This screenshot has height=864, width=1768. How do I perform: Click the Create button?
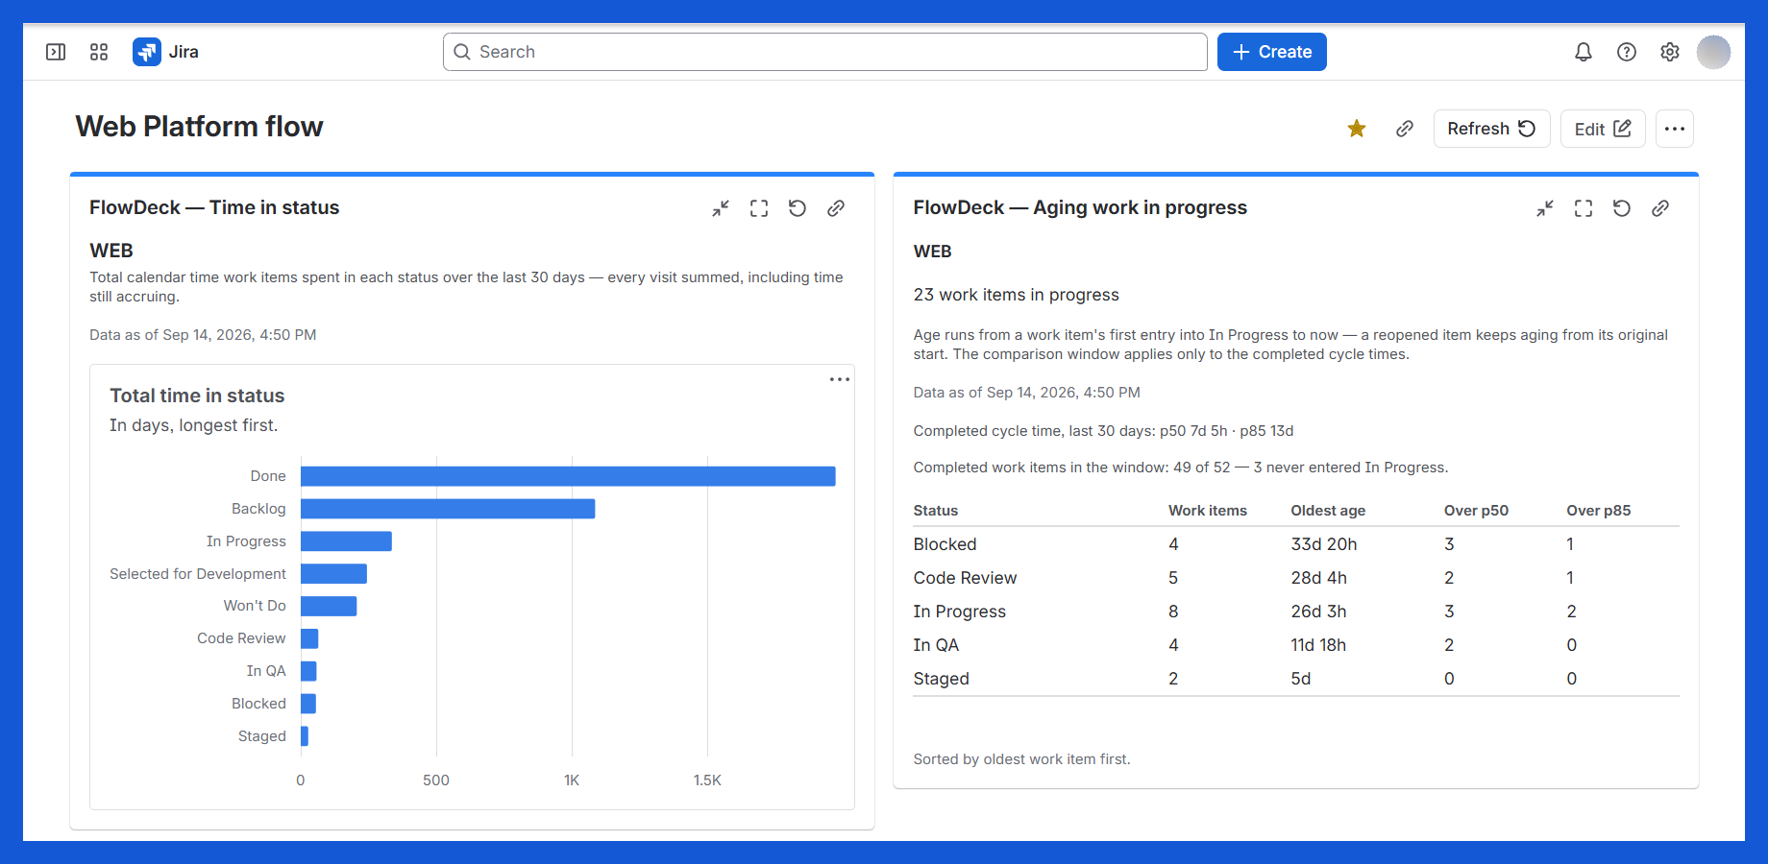tap(1271, 52)
